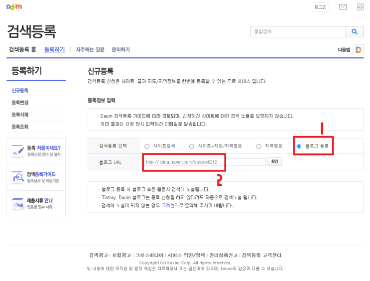Open the 자주하는 질문 tab
This screenshot has width=370, height=281.
[90, 50]
